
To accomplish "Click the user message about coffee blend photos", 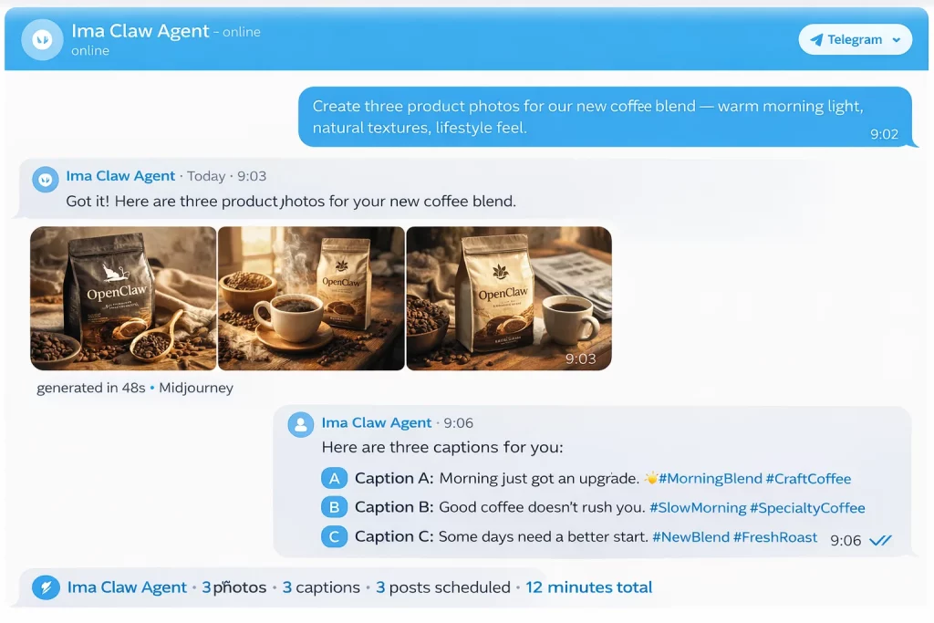I will point(606,117).
